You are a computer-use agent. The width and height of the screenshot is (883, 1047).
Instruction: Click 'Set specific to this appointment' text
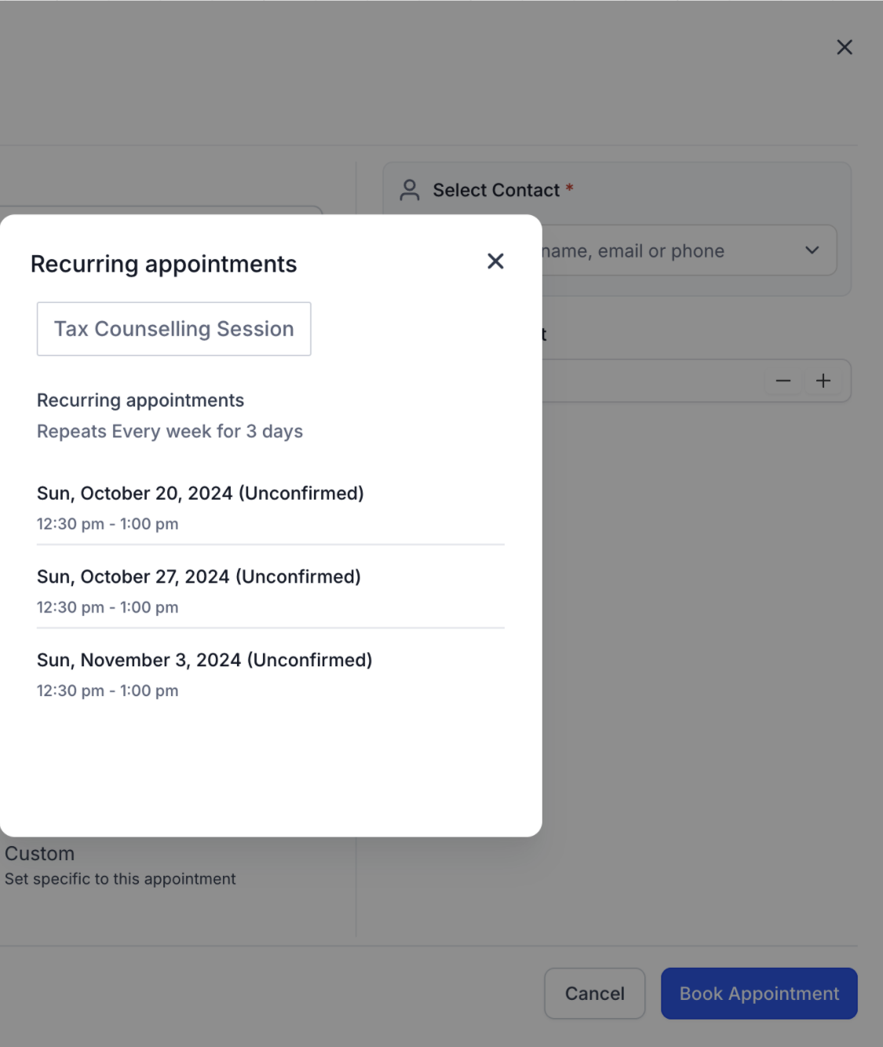(120, 879)
